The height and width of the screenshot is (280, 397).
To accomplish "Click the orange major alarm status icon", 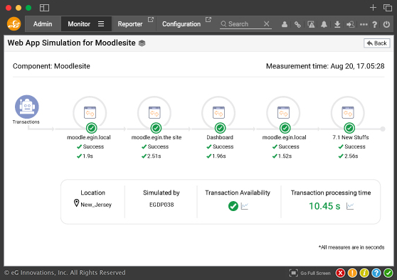I will pos(352,273).
